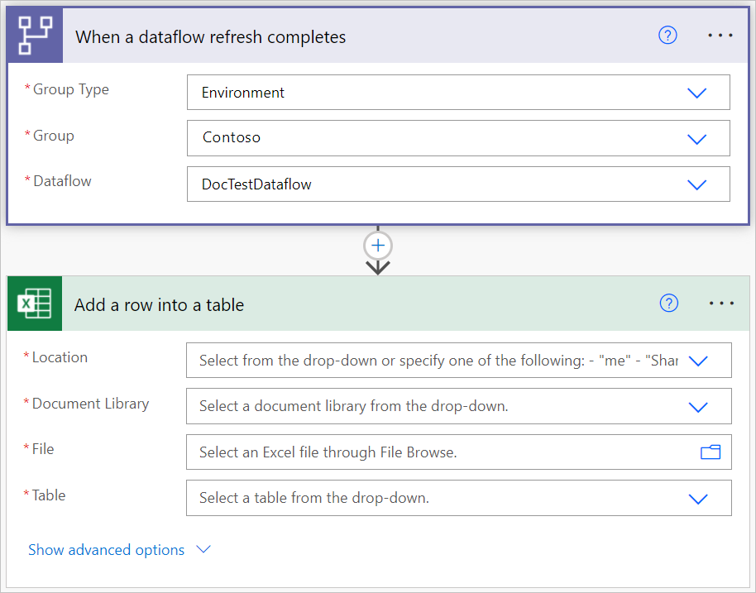
Task: Open the dataflow trigger ellipsis menu
Action: pos(721,36)
